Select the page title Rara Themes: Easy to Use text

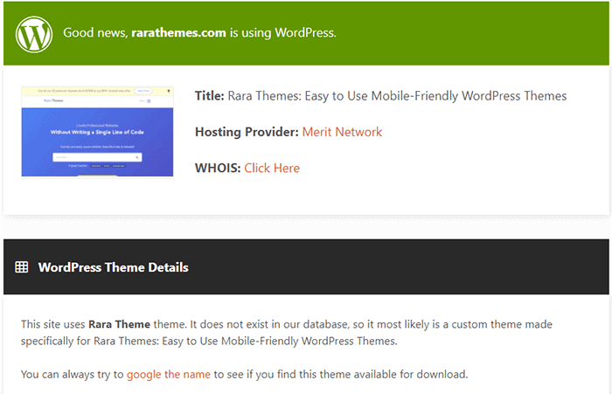click(x=397, y=96)
